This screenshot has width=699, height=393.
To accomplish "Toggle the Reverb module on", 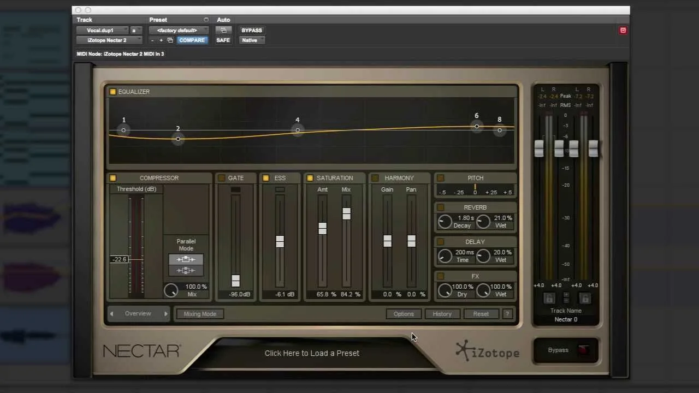I will click(x=441, y=207).
